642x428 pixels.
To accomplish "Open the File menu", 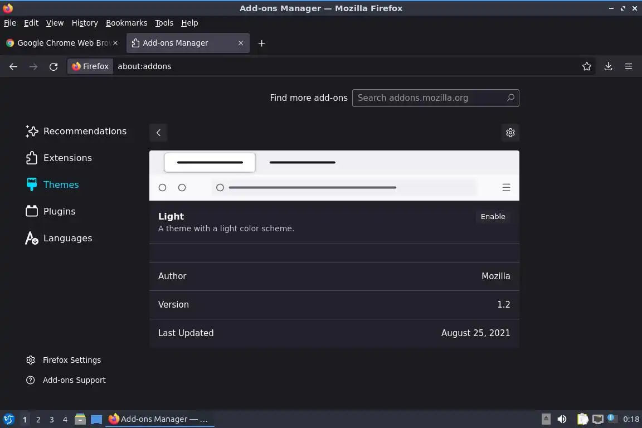I will tap(10, 23).
